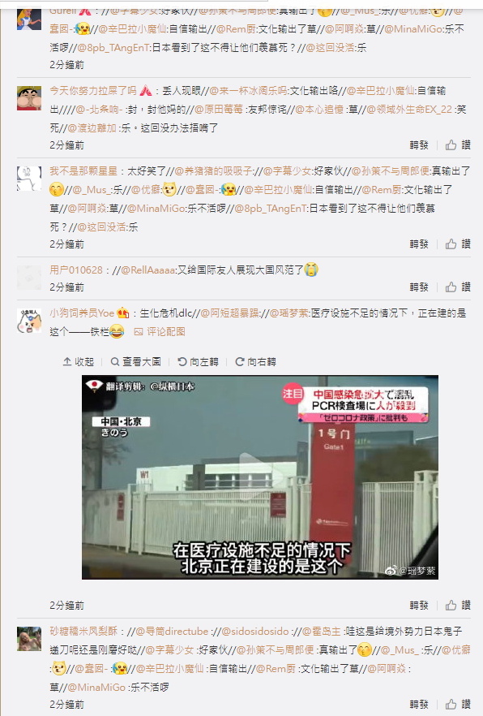Repost the 今天你努力拉屎了吗 comment via 轉發
483x716 pixels.
tap(419, 145)
